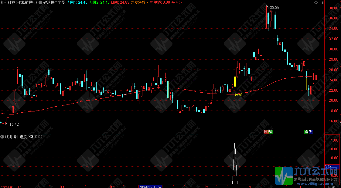Click the 龙虎净额 label in header
The image size is (341, 188).
coord(139,2)
